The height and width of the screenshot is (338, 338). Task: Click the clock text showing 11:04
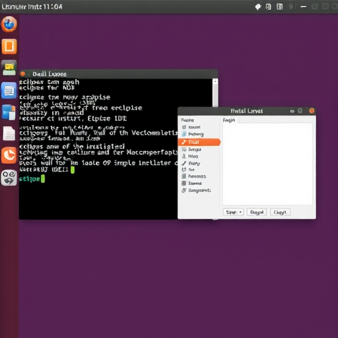pos(53,7)
